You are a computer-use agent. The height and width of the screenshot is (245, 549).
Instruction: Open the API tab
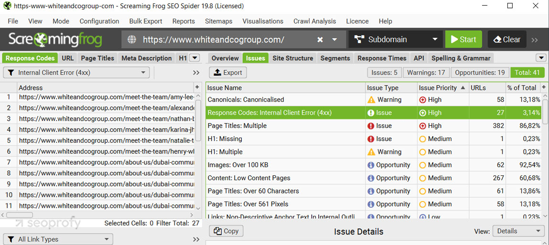tap(419, 58)
